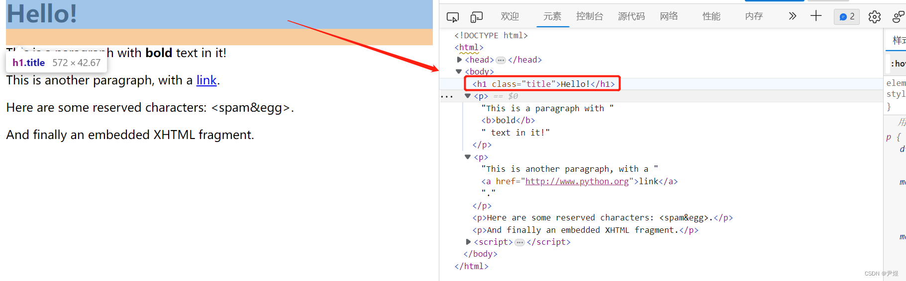The width and height of the screenshot is (906, 281).
Task: Open the Performance (性能) tab
Action: tap(711, 16)
